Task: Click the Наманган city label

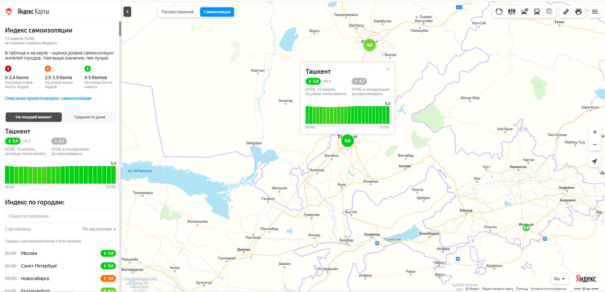Action: (x=518, y=166)
